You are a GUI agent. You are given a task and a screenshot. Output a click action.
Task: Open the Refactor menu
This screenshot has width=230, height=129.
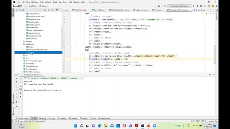[48, 2]
